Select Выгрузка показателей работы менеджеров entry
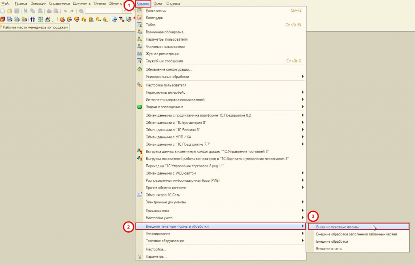The height and width of the screenshot is (265, 415). click(x=221, y=159)
